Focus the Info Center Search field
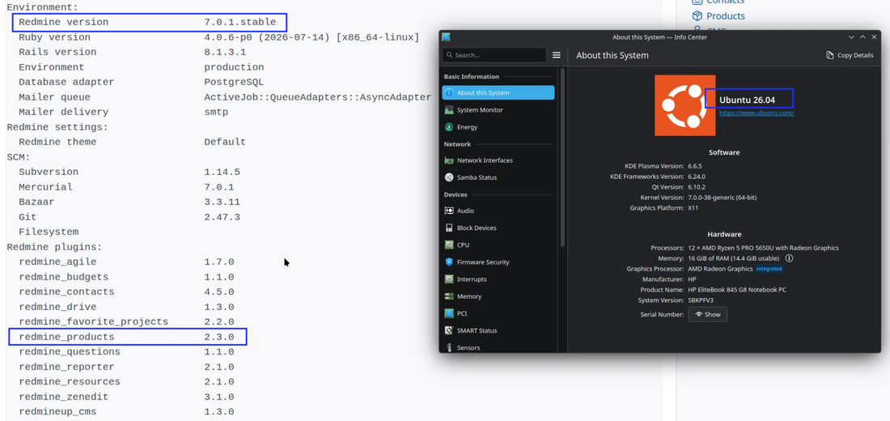The width and height of the screenshot is (890, 421). coord(494,55)
